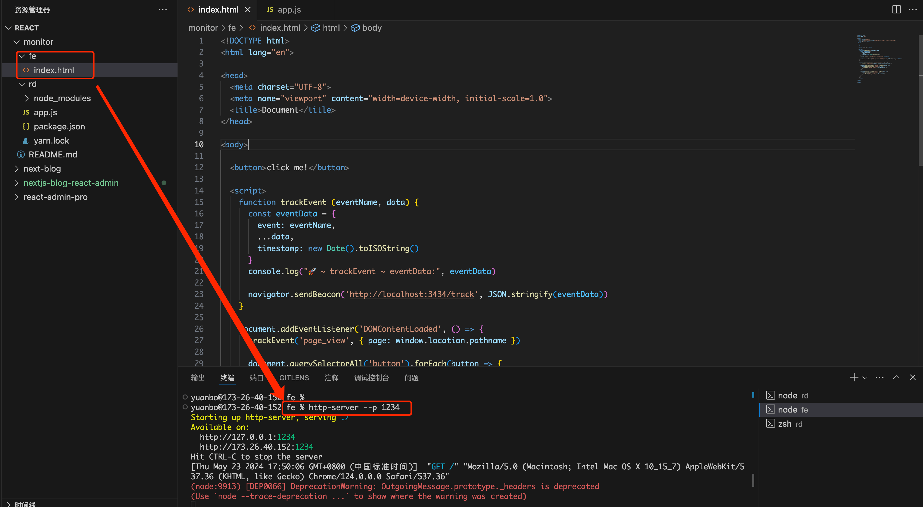Close the terminal panel
The height and width of the screenshot is (507, 923).
coord(913,377)
